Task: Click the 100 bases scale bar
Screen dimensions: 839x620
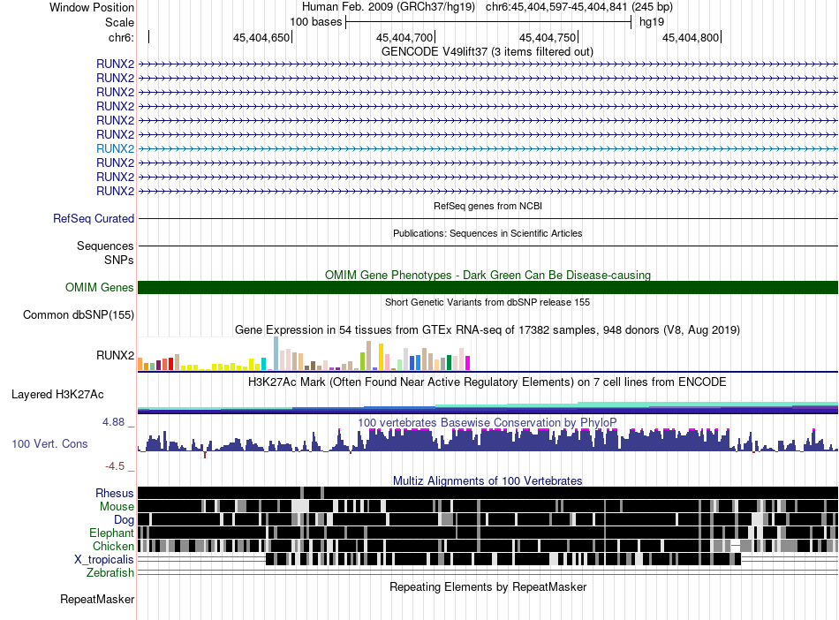Action: (x=488, y=21)
